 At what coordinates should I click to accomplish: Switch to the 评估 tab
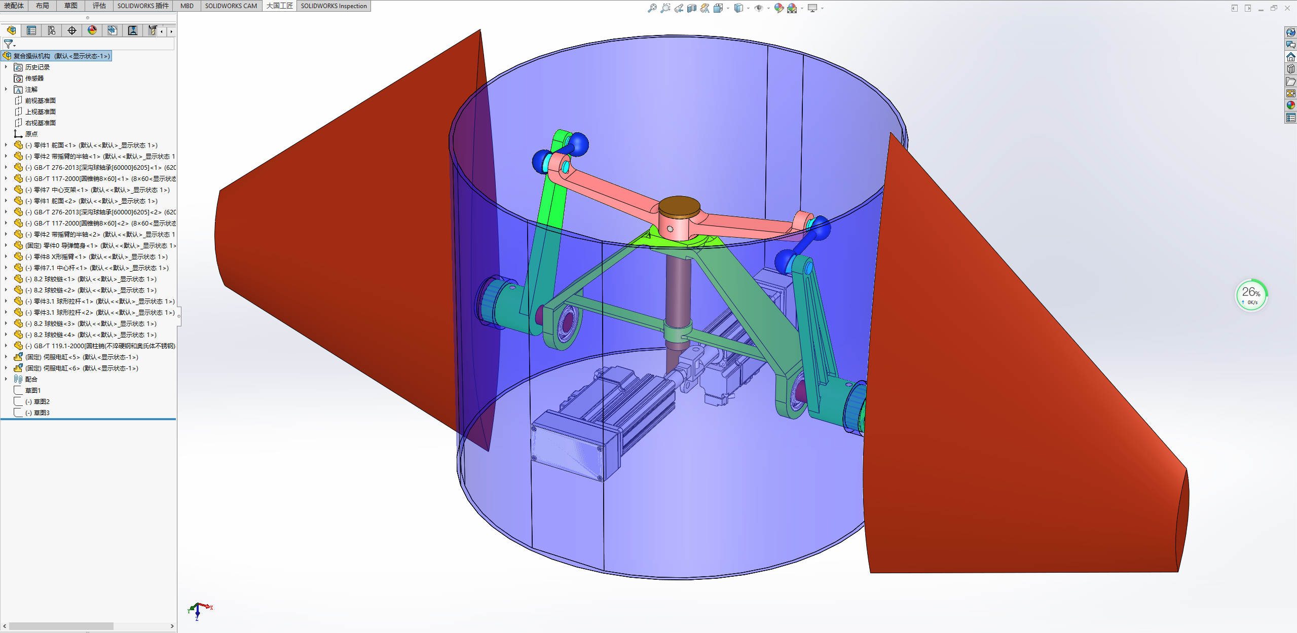click(x=99, y=6)
